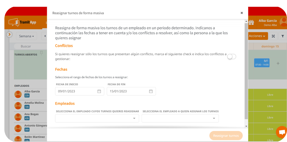Click the plus icon on domingo 15
This screenshot has width=287, height=142.
coord(278,63)
